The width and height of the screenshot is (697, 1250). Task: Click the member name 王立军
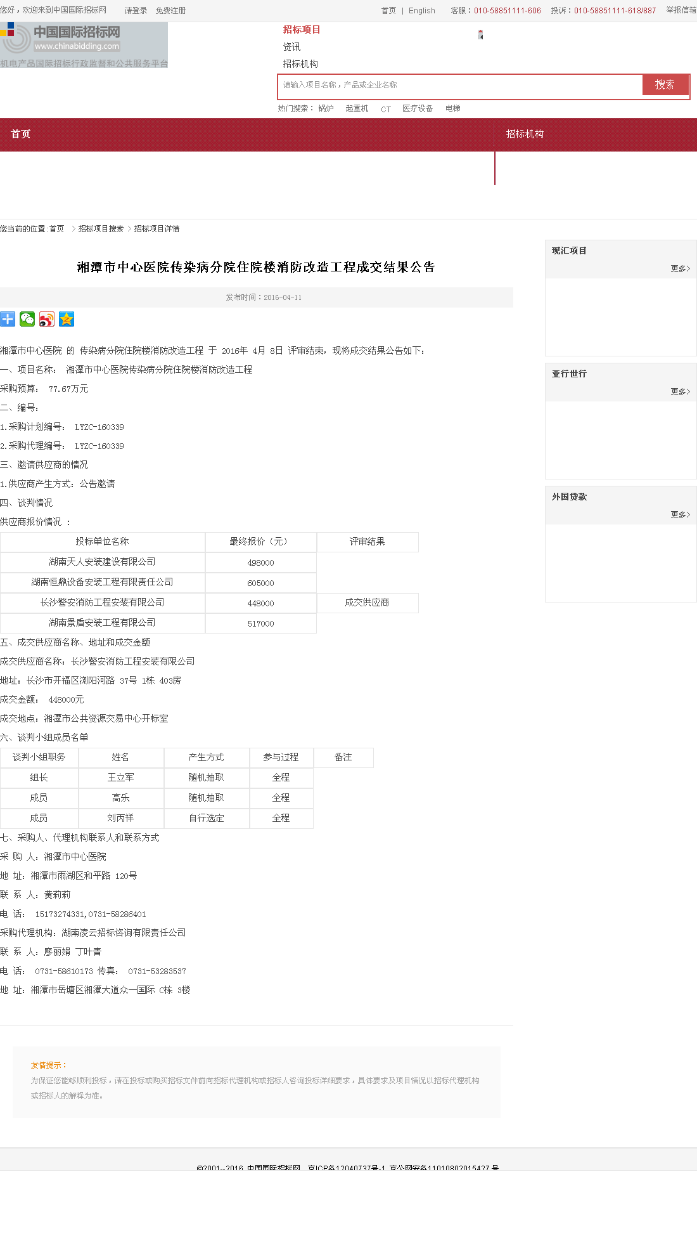click(121, 778)
